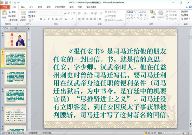Click the Bullets list icon

(x=80, y=13)
